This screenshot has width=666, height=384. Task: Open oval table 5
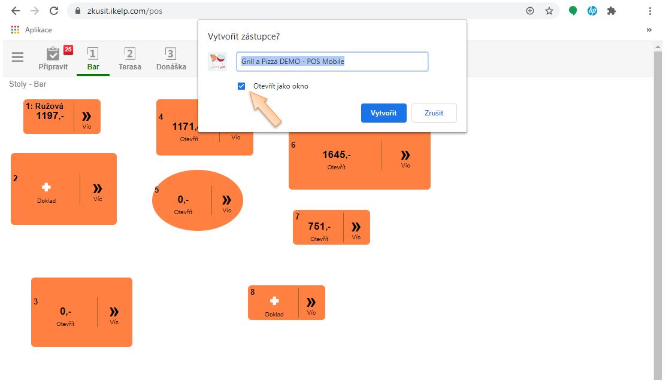tap(183, 204)
